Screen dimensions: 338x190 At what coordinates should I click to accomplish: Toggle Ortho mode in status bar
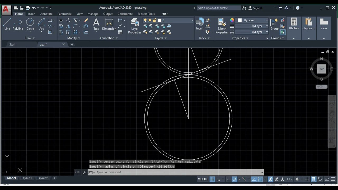[228, 179]
